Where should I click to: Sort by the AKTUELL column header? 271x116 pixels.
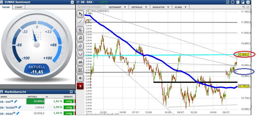pyautogui.click(x=32, y=97)
